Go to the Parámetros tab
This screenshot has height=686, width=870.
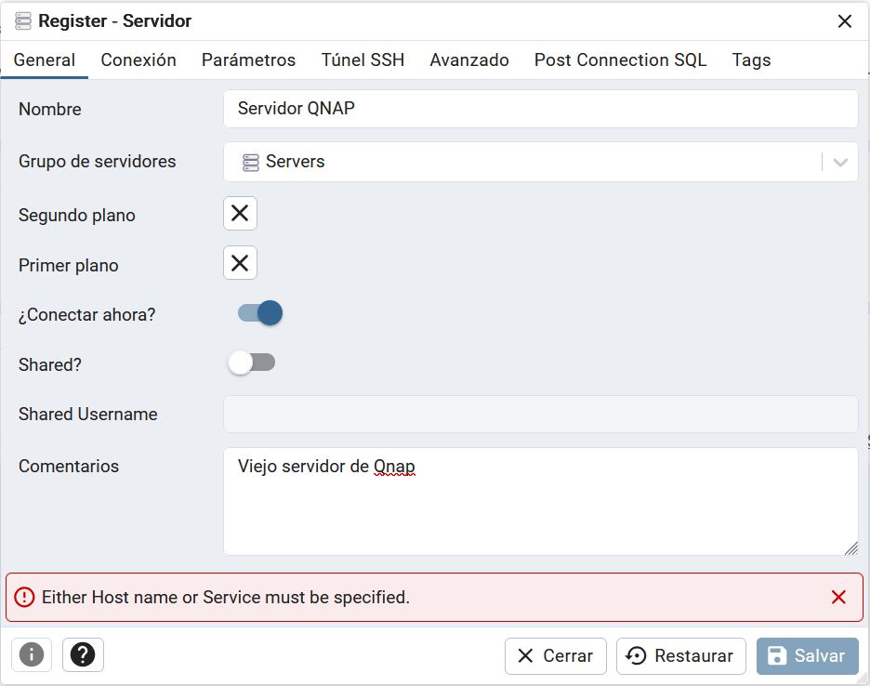point(248,60)
